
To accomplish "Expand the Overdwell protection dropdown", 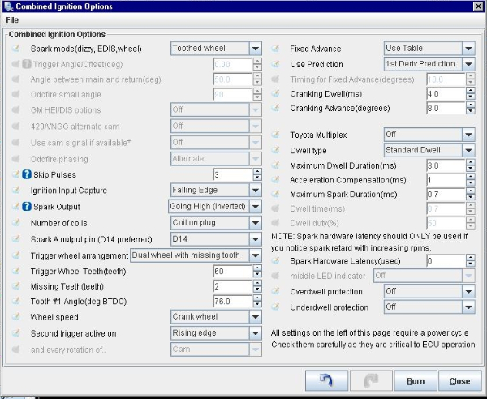I will [x=429, y=291].
